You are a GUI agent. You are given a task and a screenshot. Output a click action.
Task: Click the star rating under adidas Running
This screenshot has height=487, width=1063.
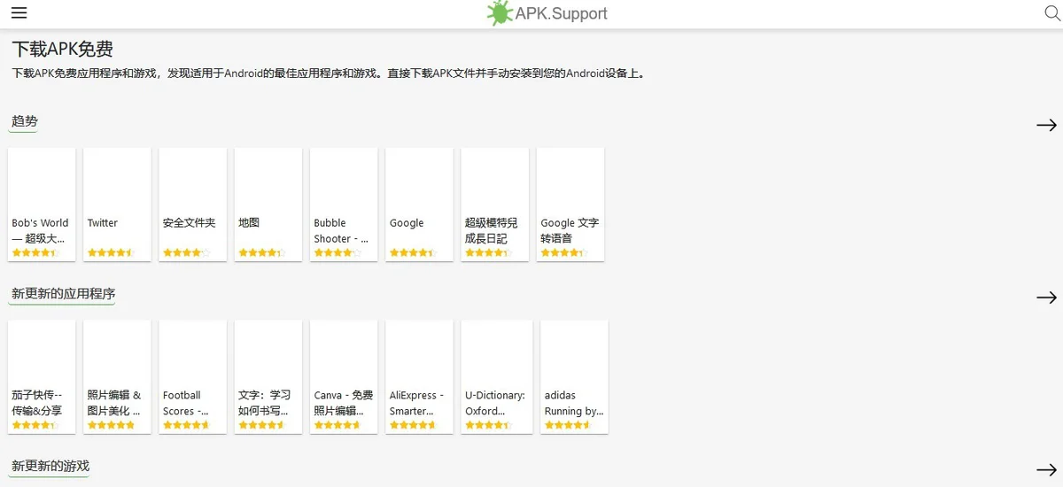[x=568, y=425]
